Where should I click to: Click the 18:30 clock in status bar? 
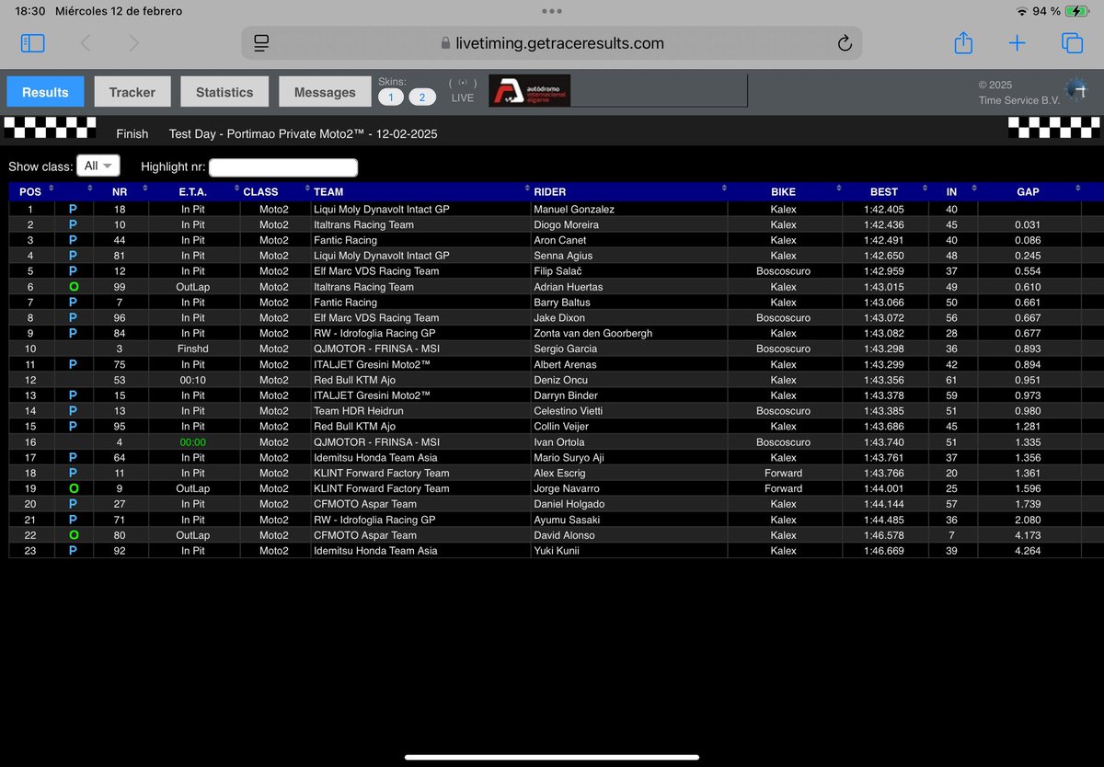31,11
